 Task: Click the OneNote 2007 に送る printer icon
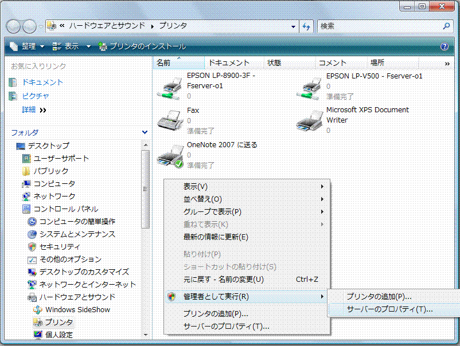170,156
